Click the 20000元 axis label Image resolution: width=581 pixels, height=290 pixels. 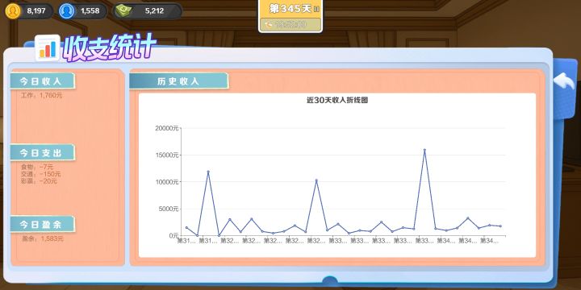[167, 128]
